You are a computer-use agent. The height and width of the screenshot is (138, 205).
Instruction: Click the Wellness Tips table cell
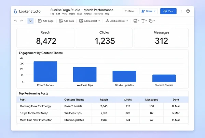(x=73, y=113)
